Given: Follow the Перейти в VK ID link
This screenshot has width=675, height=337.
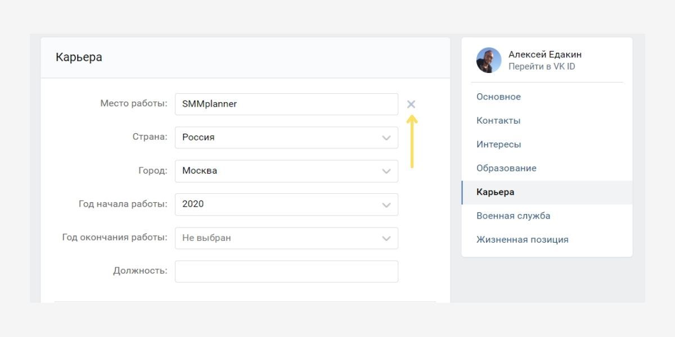Looking at the screenshot, I should pyautogui.click(x=541, y=66).
